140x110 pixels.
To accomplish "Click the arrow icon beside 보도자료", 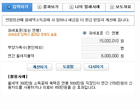I will click(112, 7).
